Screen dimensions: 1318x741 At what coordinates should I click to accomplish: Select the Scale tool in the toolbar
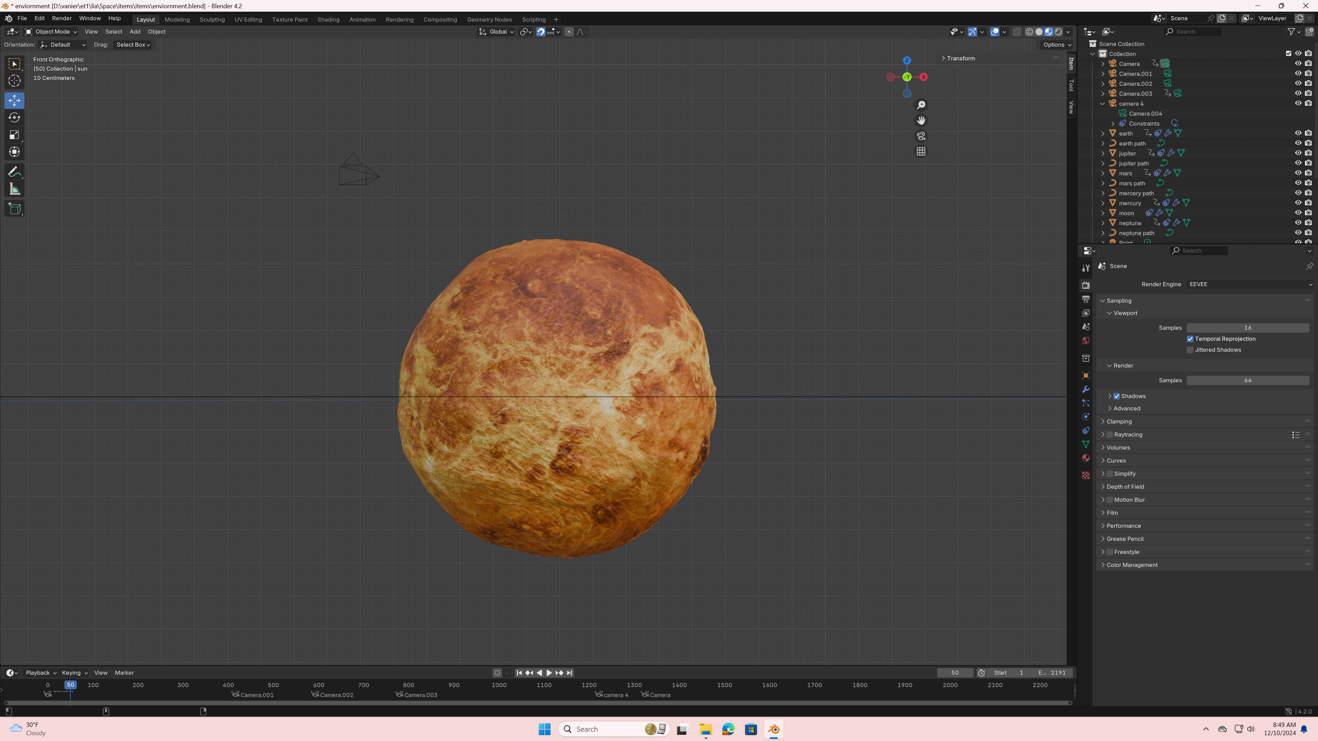pos(14,135)
